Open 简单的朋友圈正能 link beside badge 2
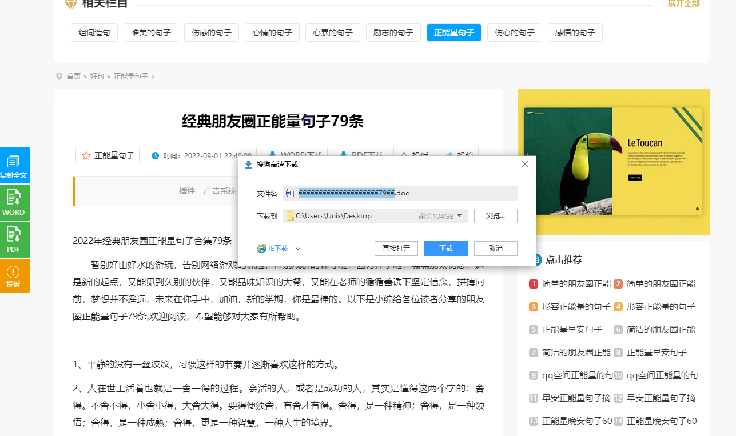The height and width of the screenshot is (436, 736). coord(661,284)
